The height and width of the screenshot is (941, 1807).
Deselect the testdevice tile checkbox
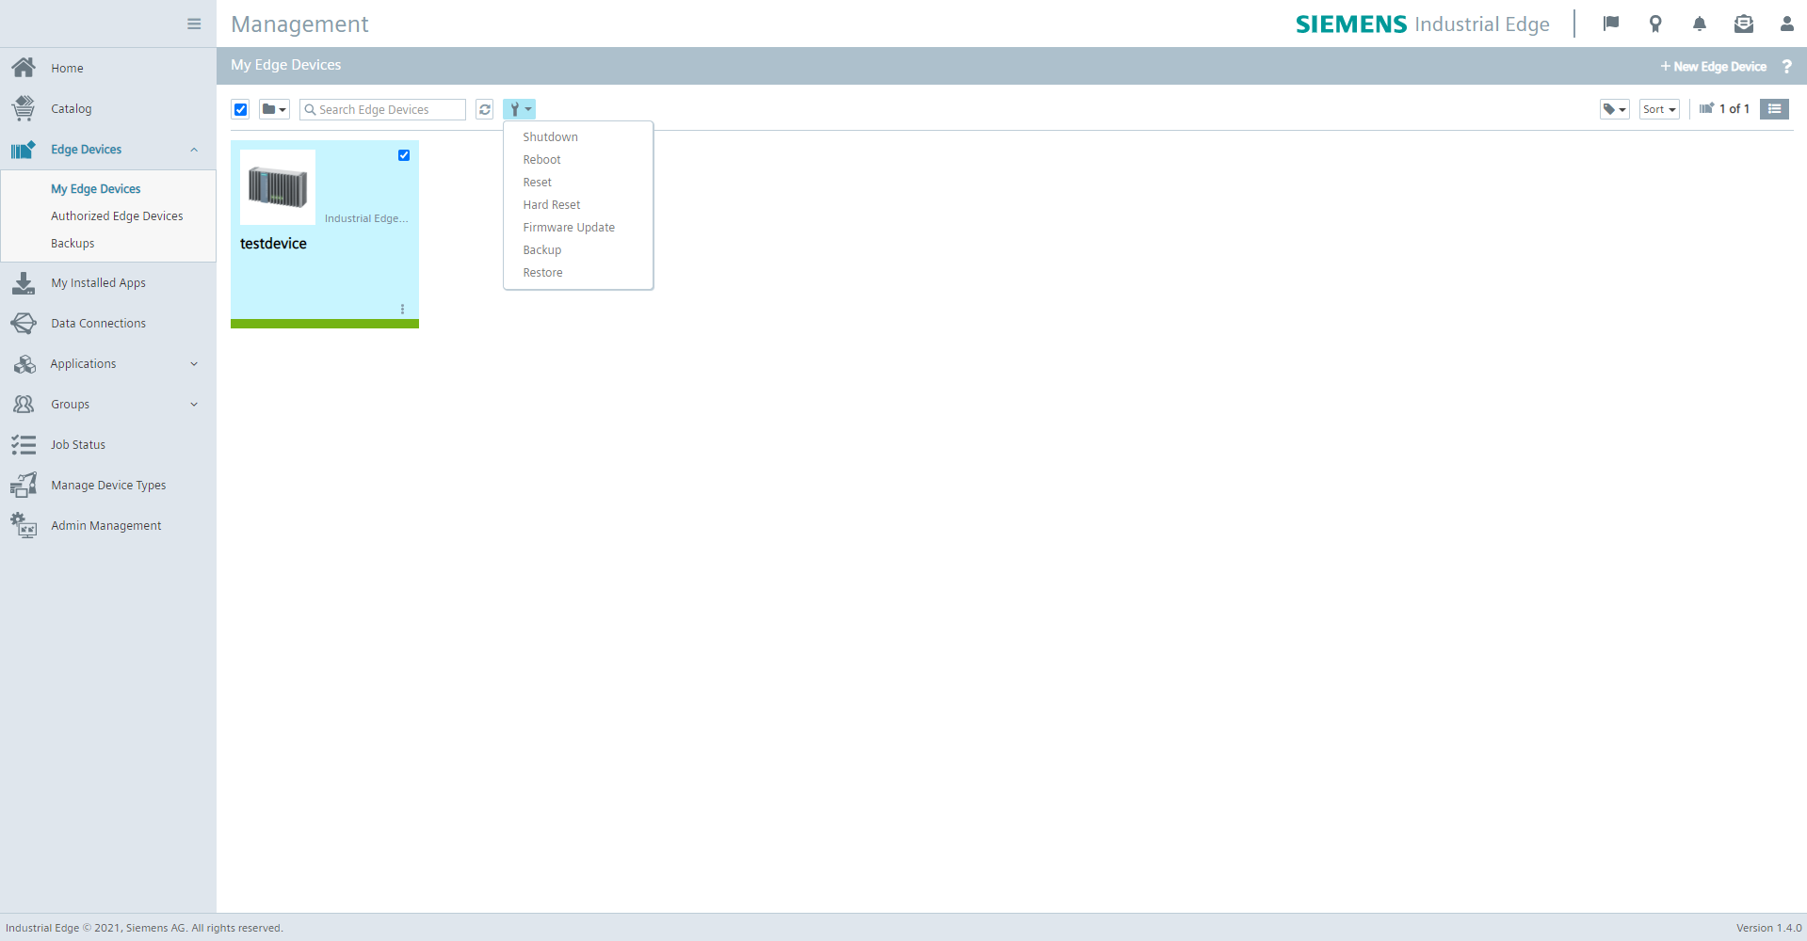(x=404, y=155)
